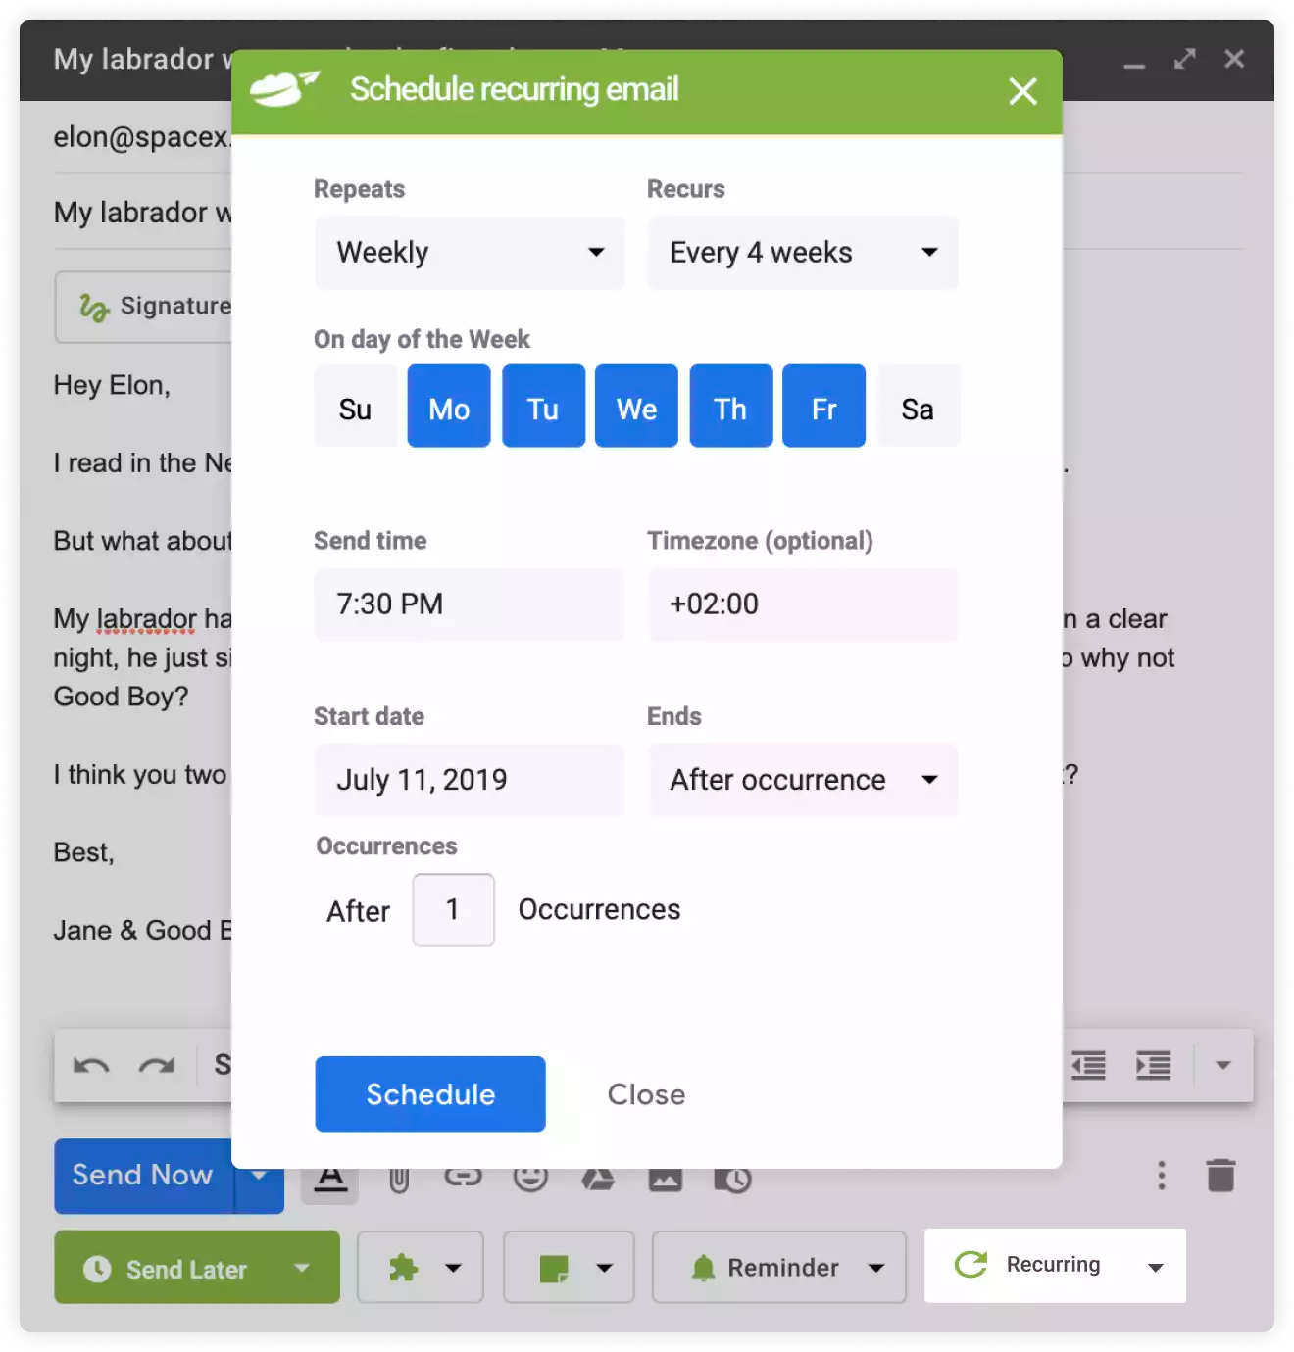Click the Send time field showing 7:30 PM
Image resolution: width=1294 pixels, height=1352 pixels.
click(469, 604)
